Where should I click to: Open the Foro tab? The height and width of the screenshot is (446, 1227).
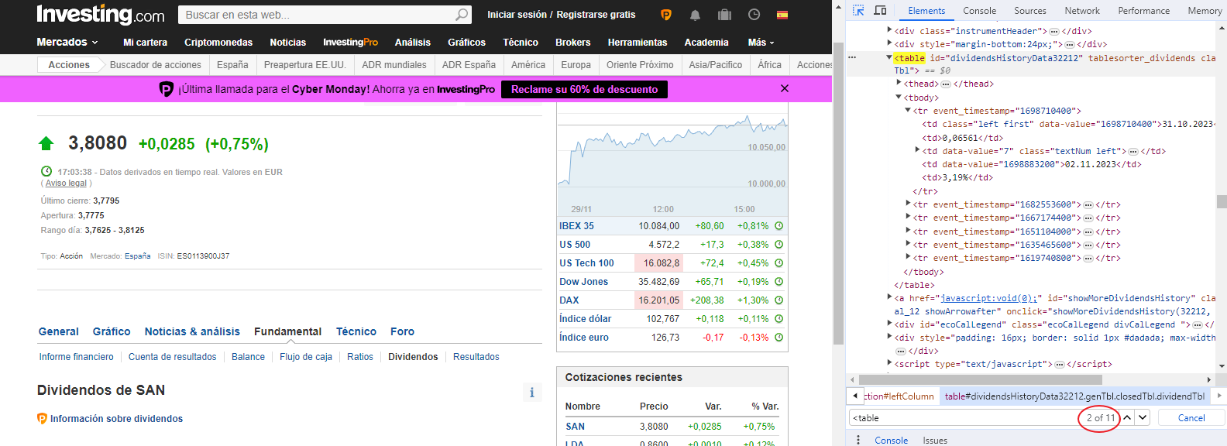pyautogui.click(x=402, y=331)
